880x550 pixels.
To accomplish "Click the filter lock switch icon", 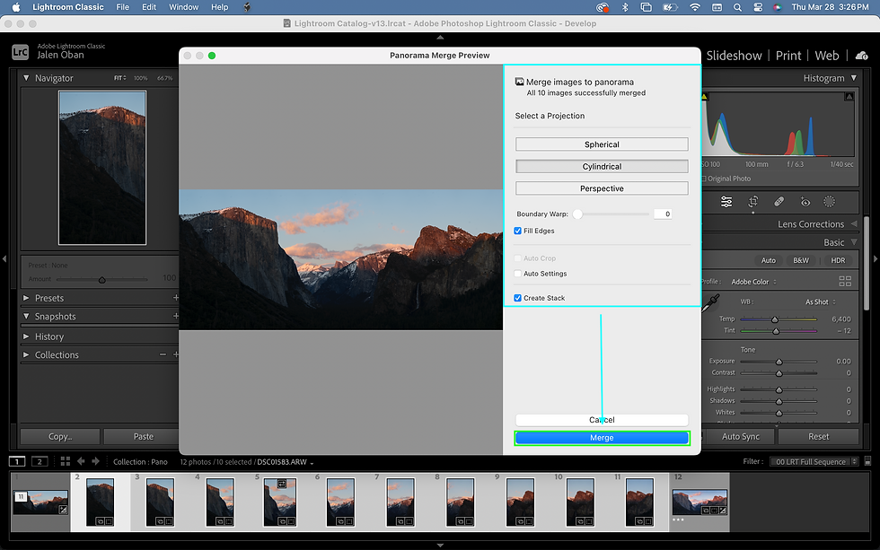I will tap(867, 461).
